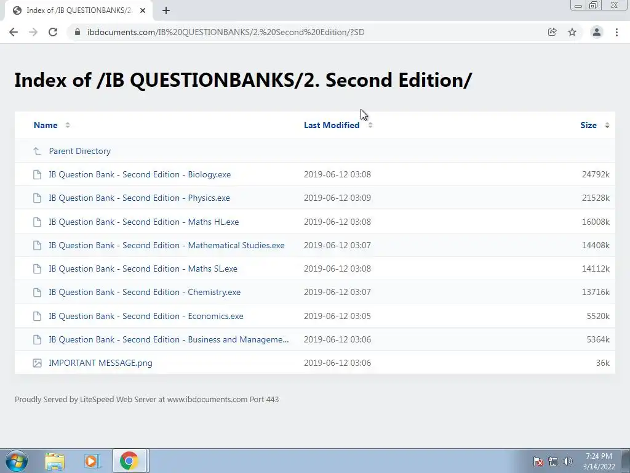
Task: Click the 24792k size value
Action: click(596, 174)
